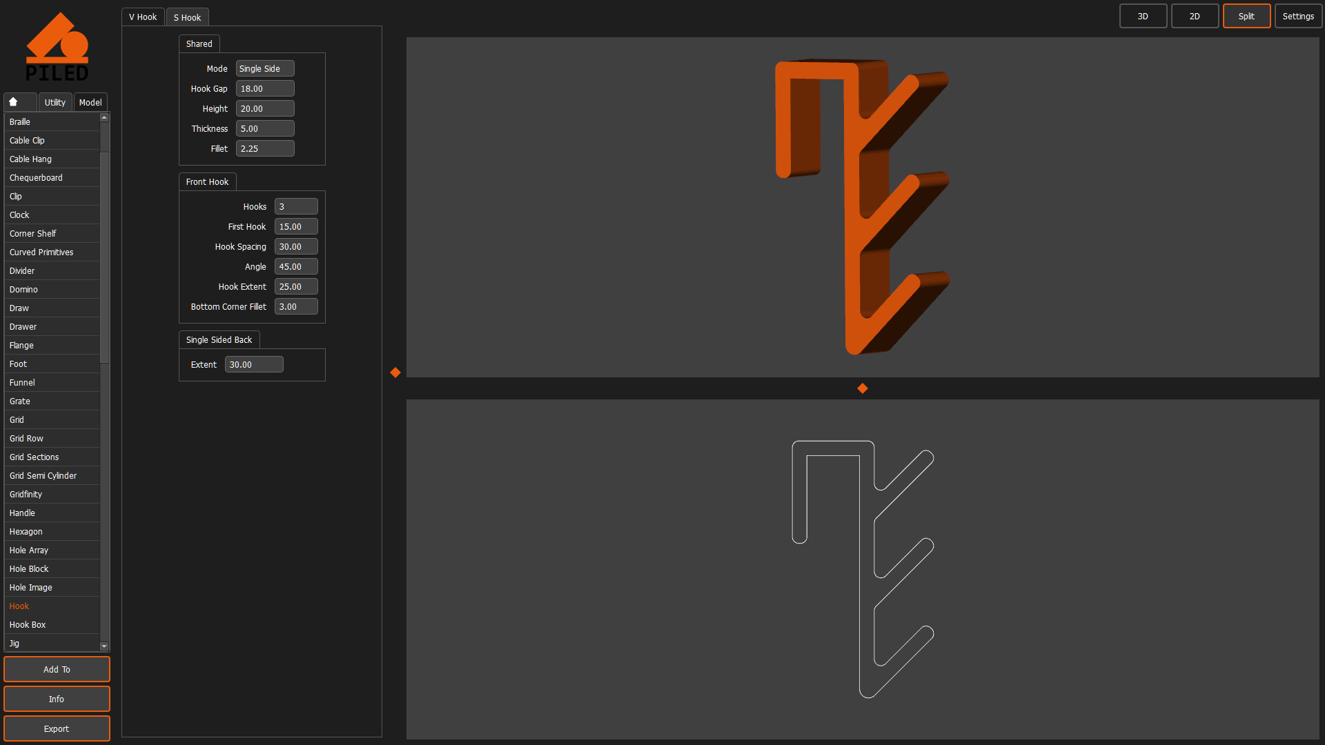The image size is (1325, 745).
Task: Select Hole Array in the model list
Action: pyautogui.click(x=52, y=550)
